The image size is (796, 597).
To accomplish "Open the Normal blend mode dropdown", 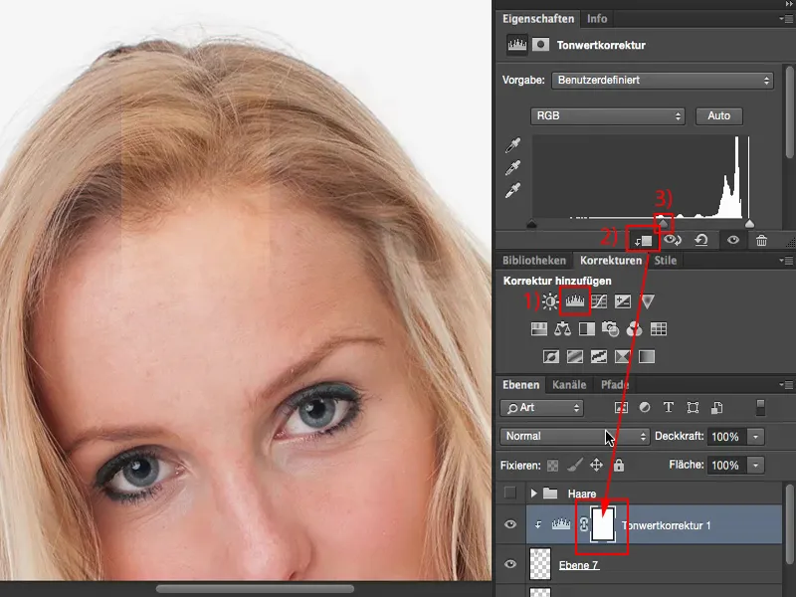I will pyautogui.click(x=575, y=437).
